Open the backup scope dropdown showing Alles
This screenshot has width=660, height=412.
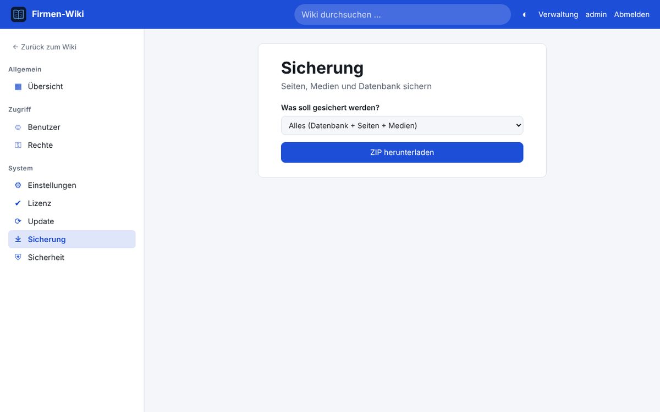coord(402,126)
